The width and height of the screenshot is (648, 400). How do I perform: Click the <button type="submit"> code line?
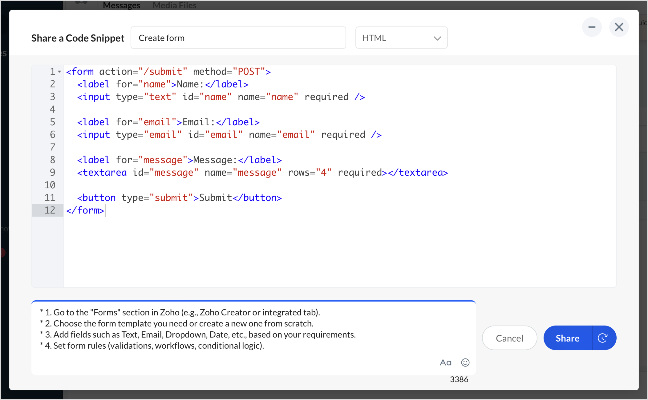click(179, 198)
